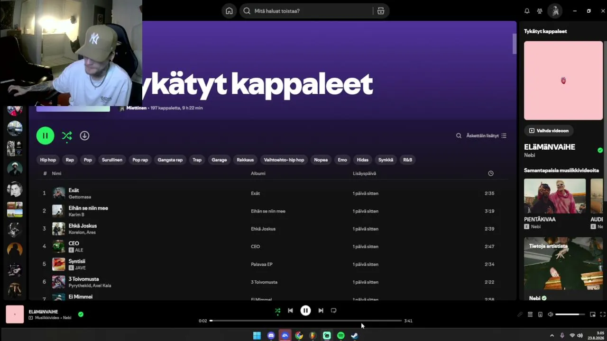Adjust the Spotify volume slider
607x341 pixels.
click(x=570, y=314)
